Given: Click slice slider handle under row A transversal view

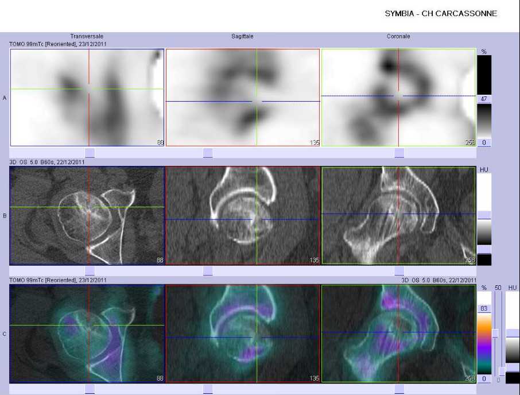Looking at the screenshot, I should click(x=90, y=153).
